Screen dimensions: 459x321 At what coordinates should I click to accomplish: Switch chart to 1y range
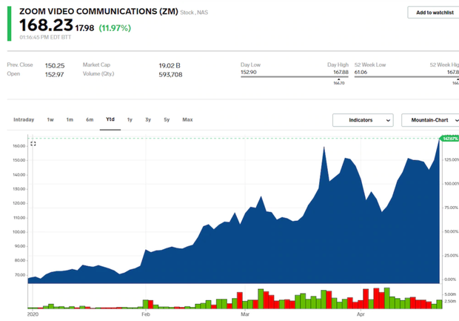[130, 119]
